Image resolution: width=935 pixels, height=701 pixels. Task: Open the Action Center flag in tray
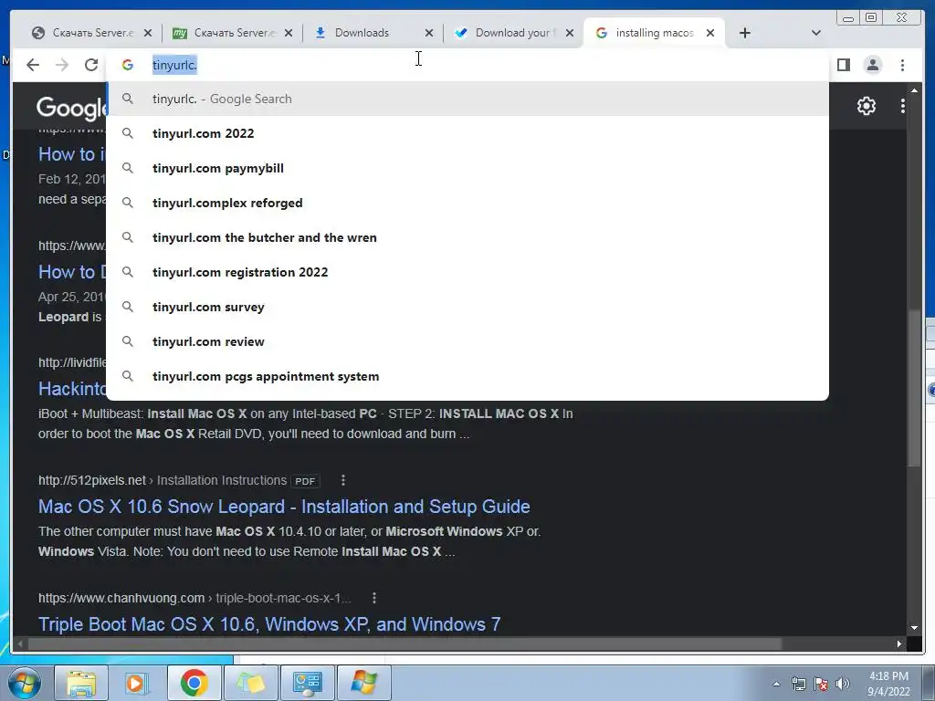[821, 685]
